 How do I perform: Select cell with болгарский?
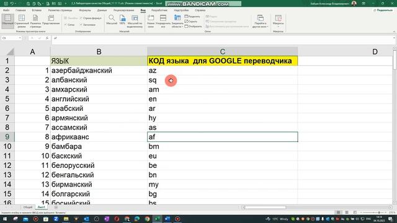pos(99,194)
